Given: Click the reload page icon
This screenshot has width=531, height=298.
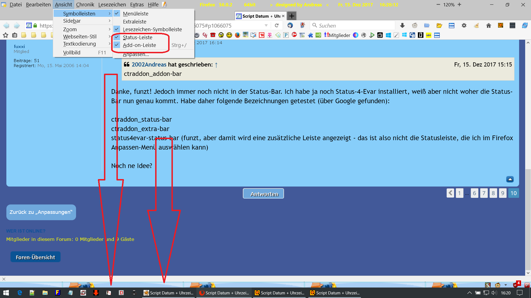Looking at the screenshot, I should point(277,25).
